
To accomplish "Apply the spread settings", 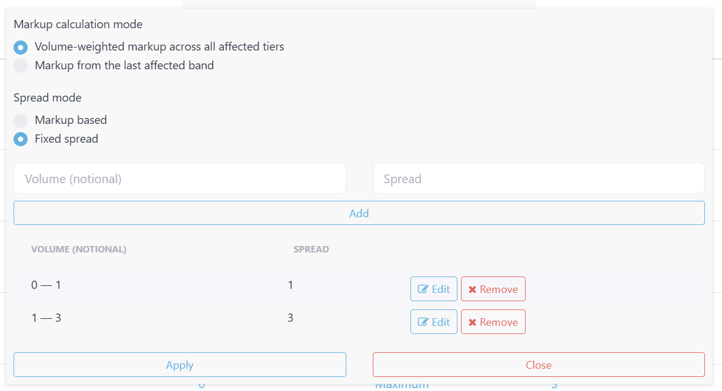I will click(179, 365).
